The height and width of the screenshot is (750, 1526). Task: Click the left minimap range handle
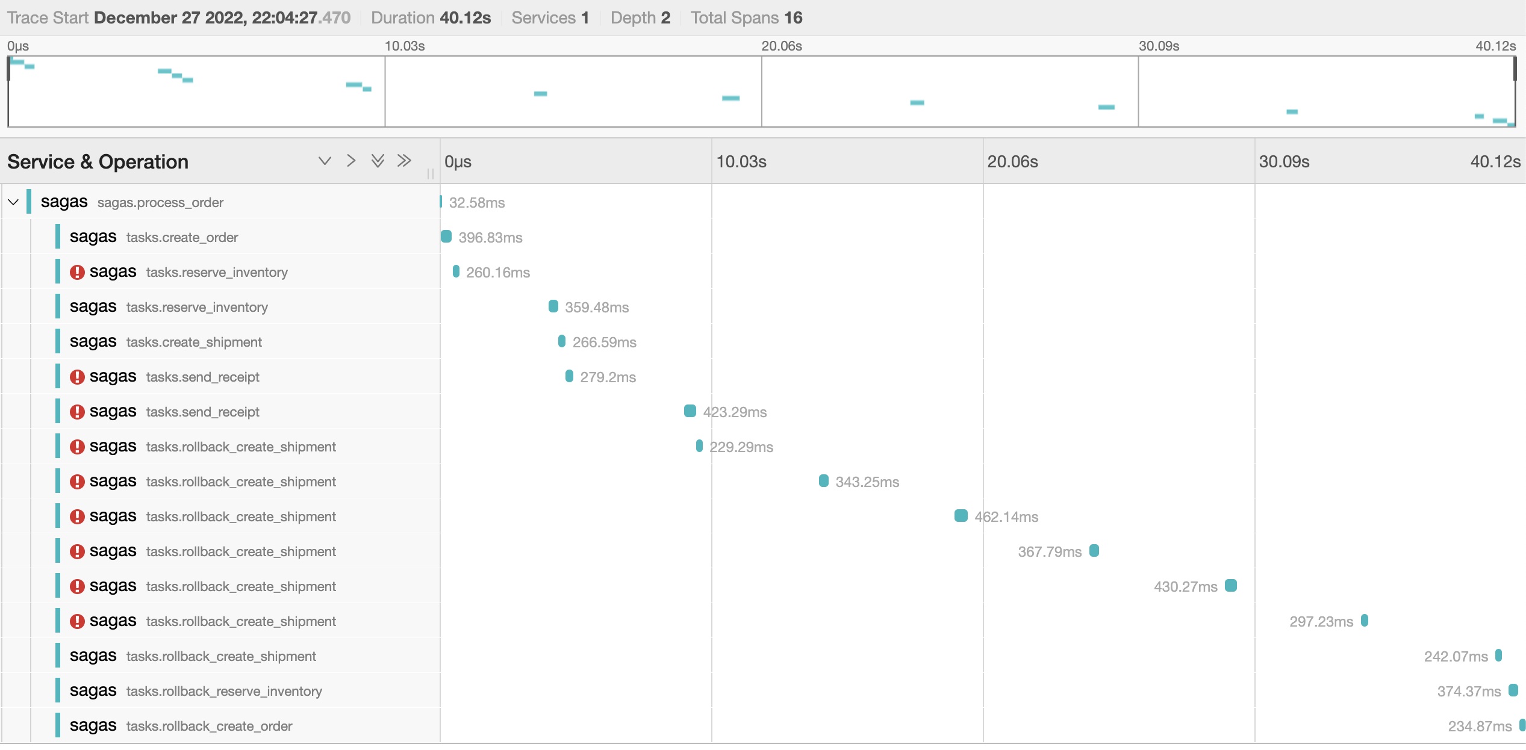point(8,69)
